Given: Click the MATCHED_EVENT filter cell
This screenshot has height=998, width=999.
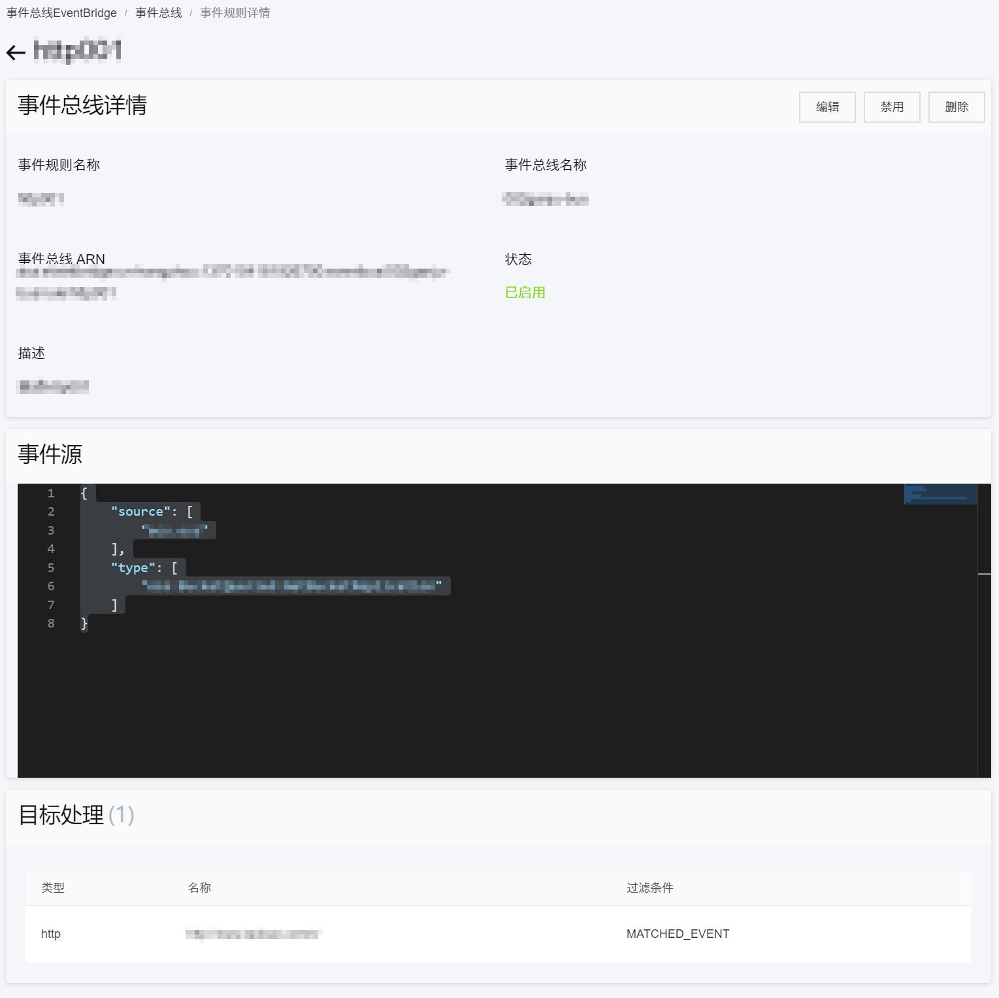Looking at the screenshot, I should 678,934.
